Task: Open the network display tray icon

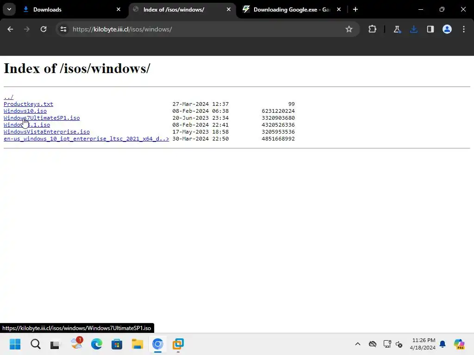Action: coord(387,344)
